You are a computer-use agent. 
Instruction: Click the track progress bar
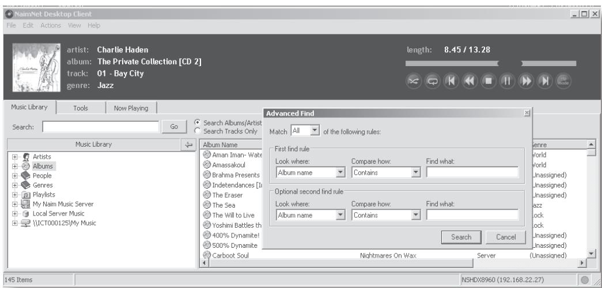click(452, 63)
